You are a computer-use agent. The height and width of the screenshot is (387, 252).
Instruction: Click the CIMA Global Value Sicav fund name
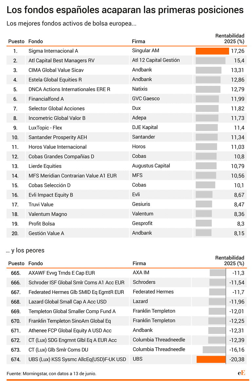(x=56, y=70)
